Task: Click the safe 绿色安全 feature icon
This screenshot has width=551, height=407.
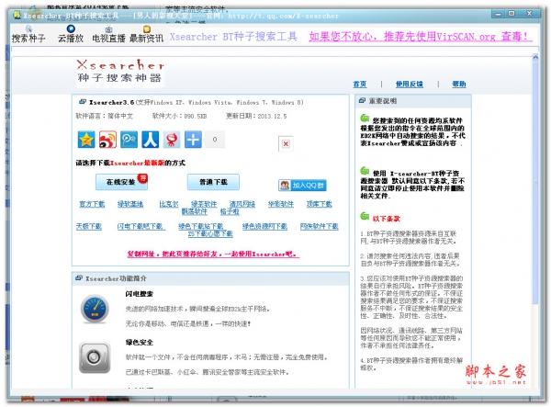Action: click(x=95, y=357)
